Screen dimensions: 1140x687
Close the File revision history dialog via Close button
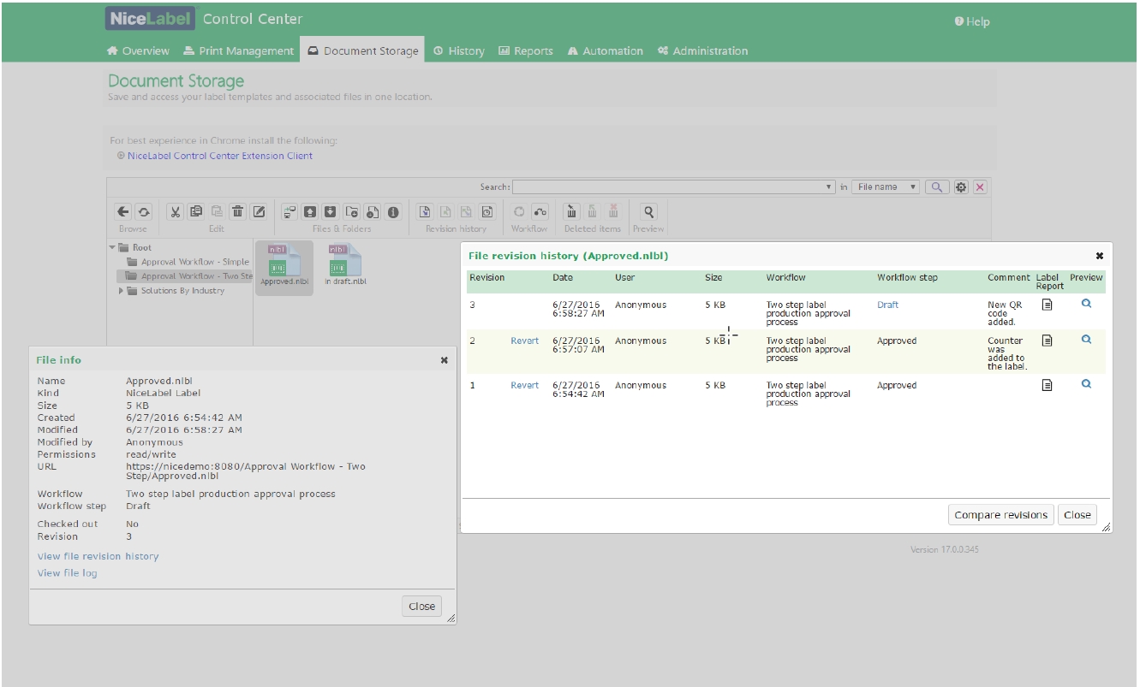point(1077,515)
